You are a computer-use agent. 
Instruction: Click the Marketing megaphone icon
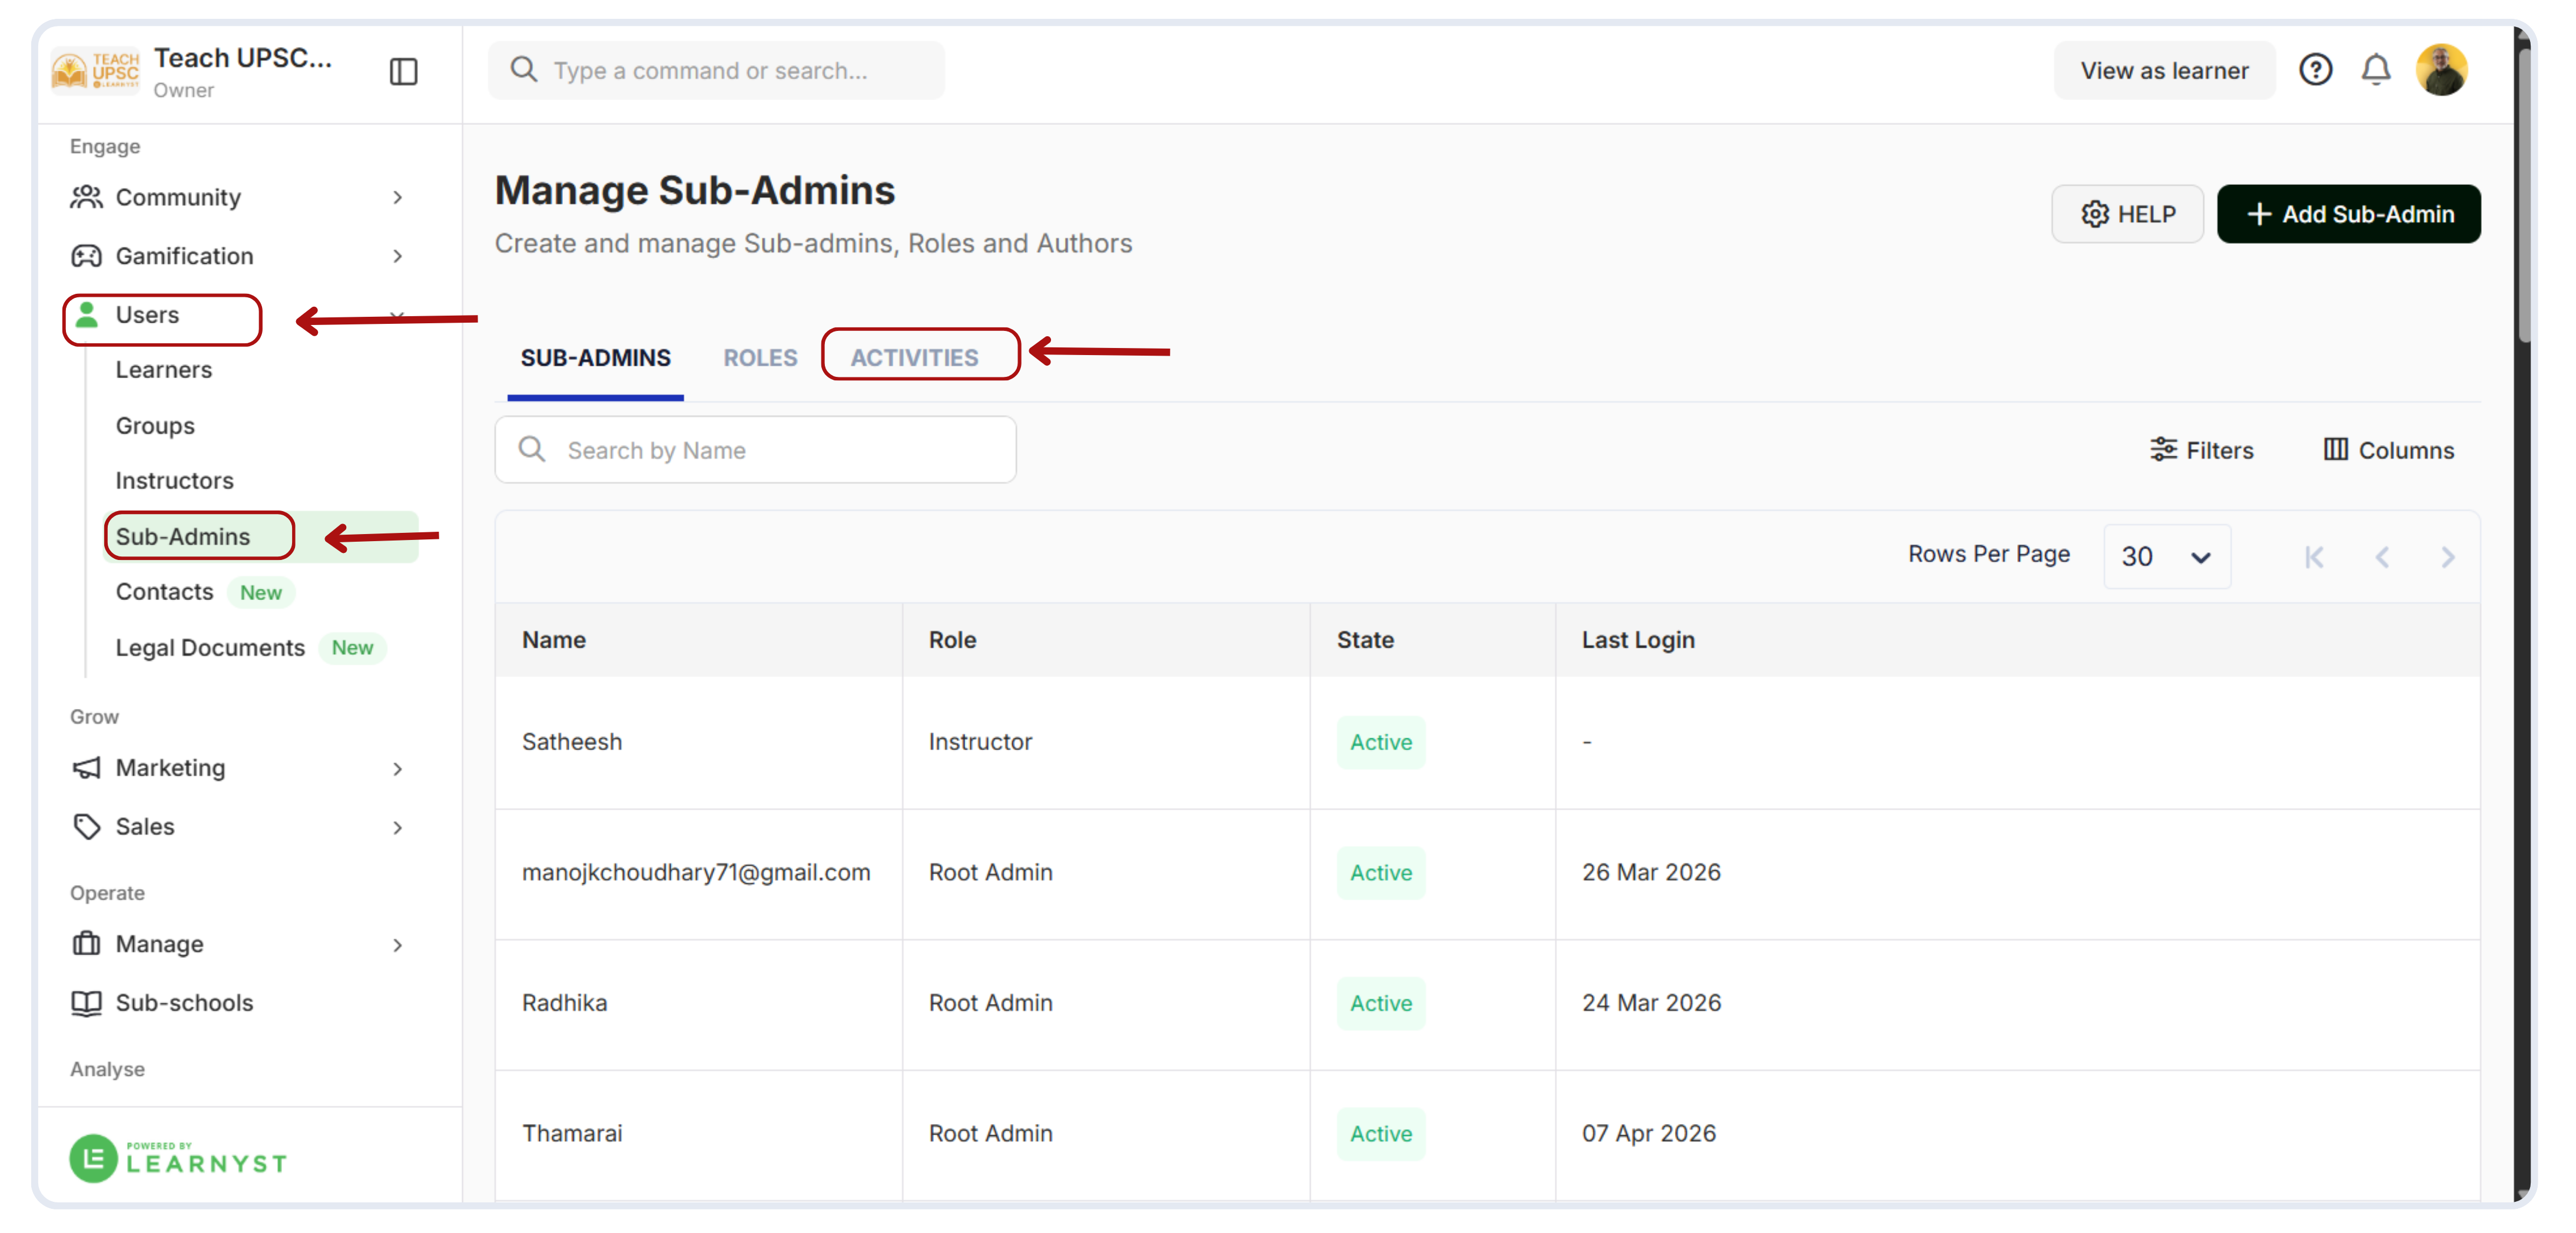click(87, 768)
